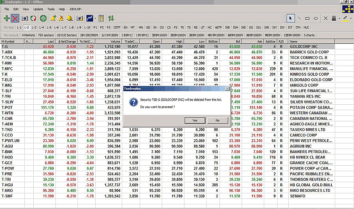This screenshot has height=209, width=354.
Task: Open the -DEVLOP- menu
Action: pos(75,9)
